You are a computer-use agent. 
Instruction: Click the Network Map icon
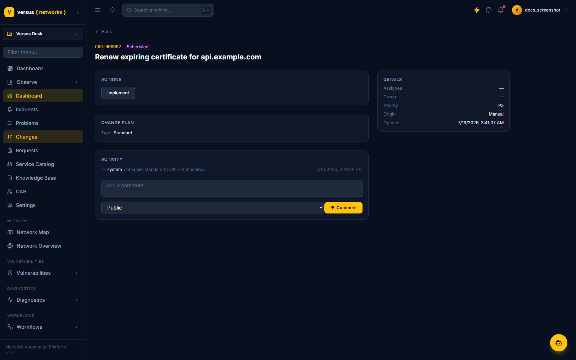click(10, 232)
